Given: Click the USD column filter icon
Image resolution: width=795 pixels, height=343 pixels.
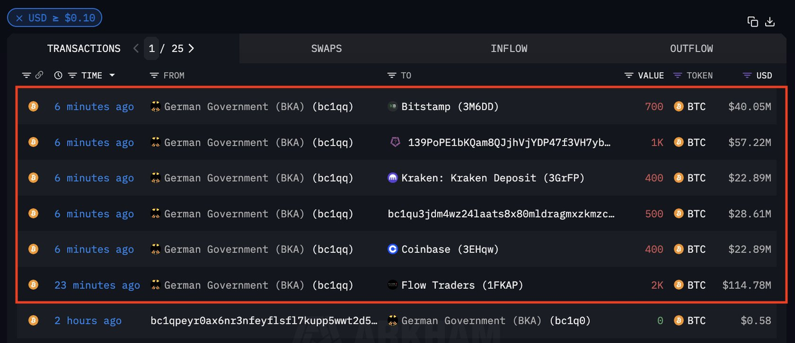Looking at the screenshot, I should [x=747, y=76].
